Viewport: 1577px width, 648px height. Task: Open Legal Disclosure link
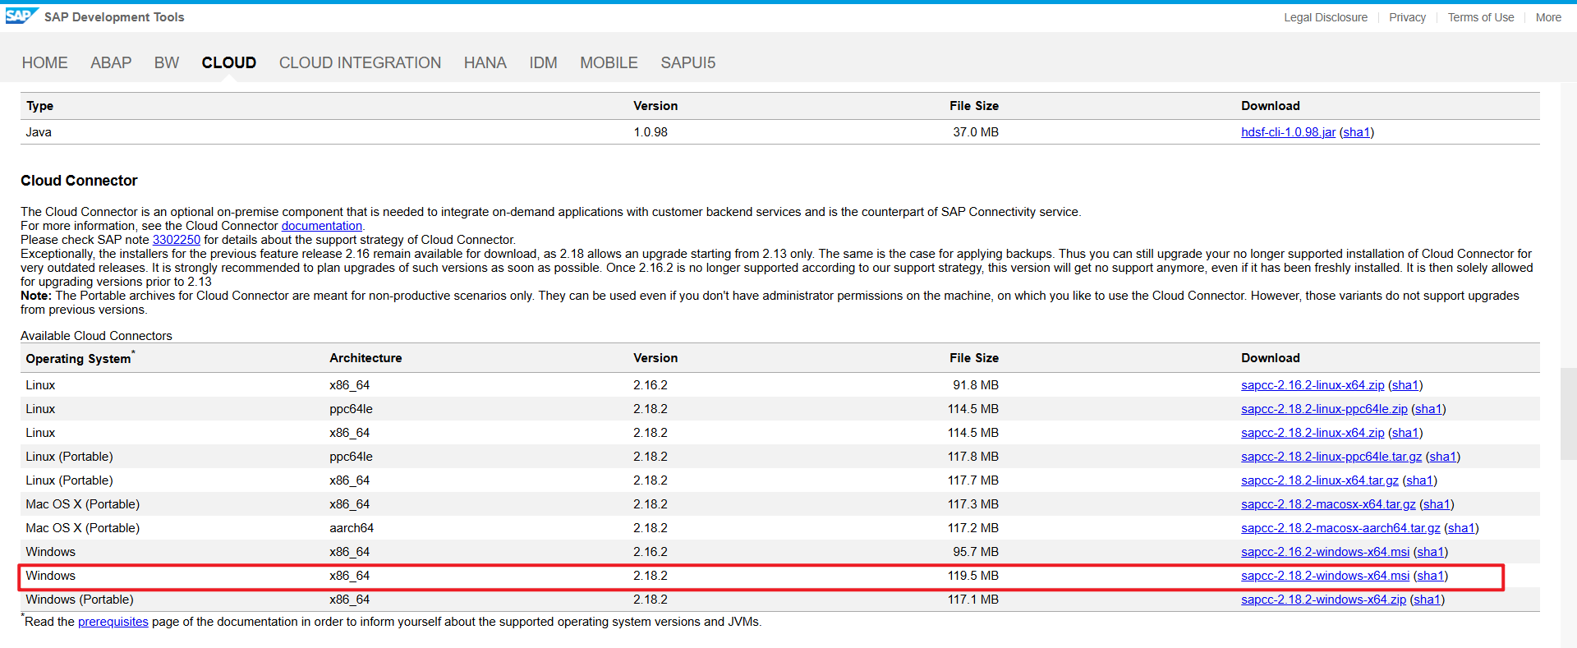pyautogui.click(x=1326, y=17)
